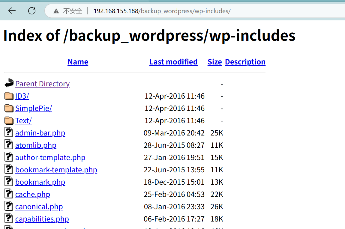Click the modified date in the ID3/ row
This screenshot has width=345, height=229.
[x=175, y=96]
